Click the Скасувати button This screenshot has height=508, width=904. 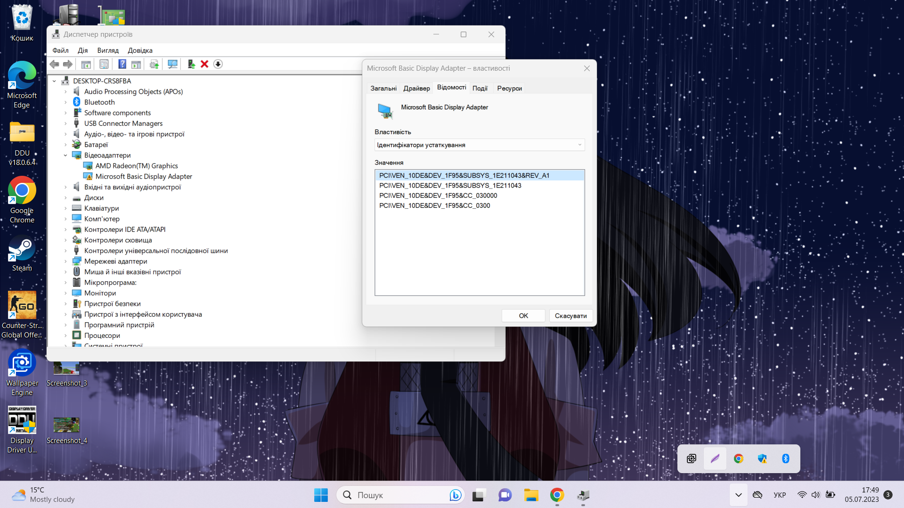pyautogui.click(x=570, y=316)
